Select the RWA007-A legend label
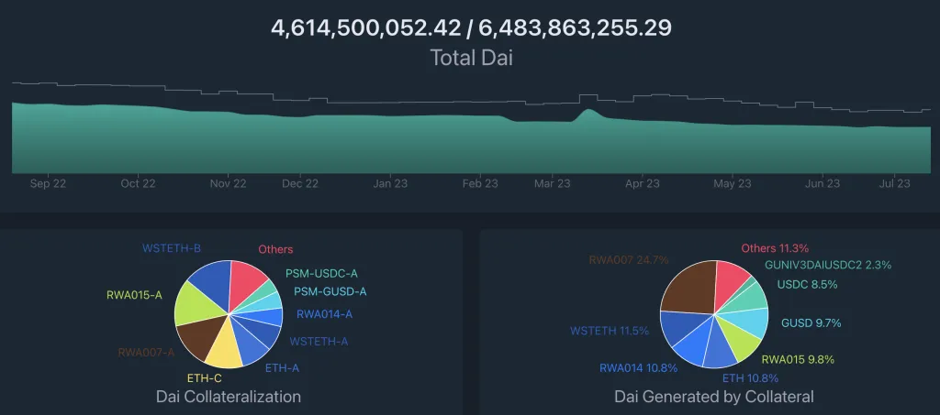Screen dimensions: 940x415 (x=146, y=352)
